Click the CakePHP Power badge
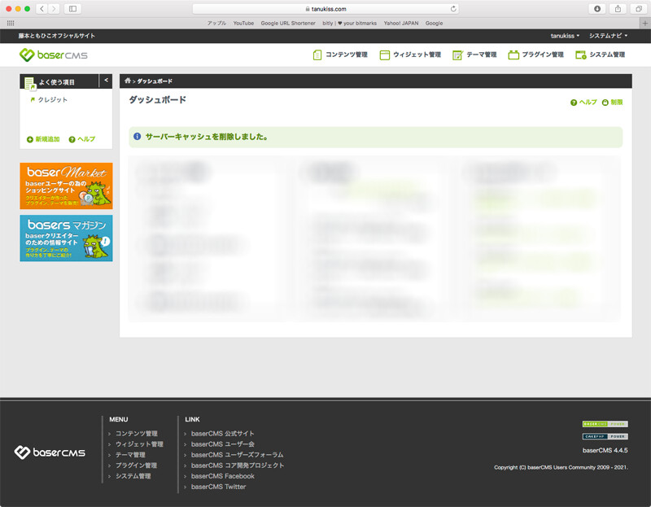This screenshot has height=507, width=651. pos(605,436)
